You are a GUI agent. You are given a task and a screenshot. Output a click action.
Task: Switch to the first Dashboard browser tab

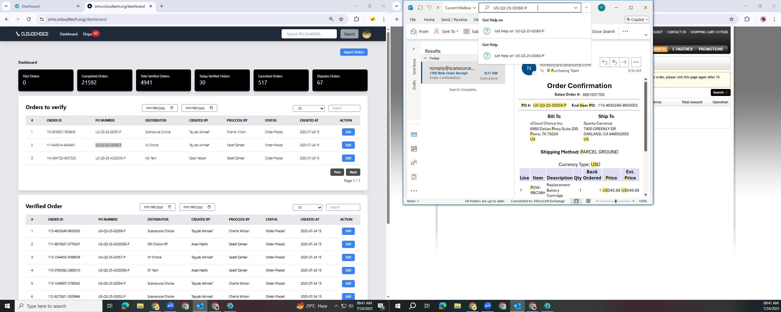(x=47, y=6)
